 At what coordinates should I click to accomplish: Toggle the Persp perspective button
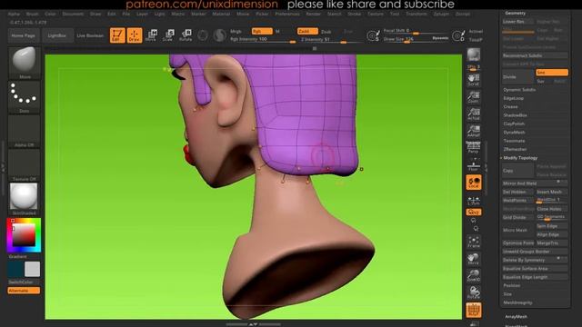(x=473, y=147)
